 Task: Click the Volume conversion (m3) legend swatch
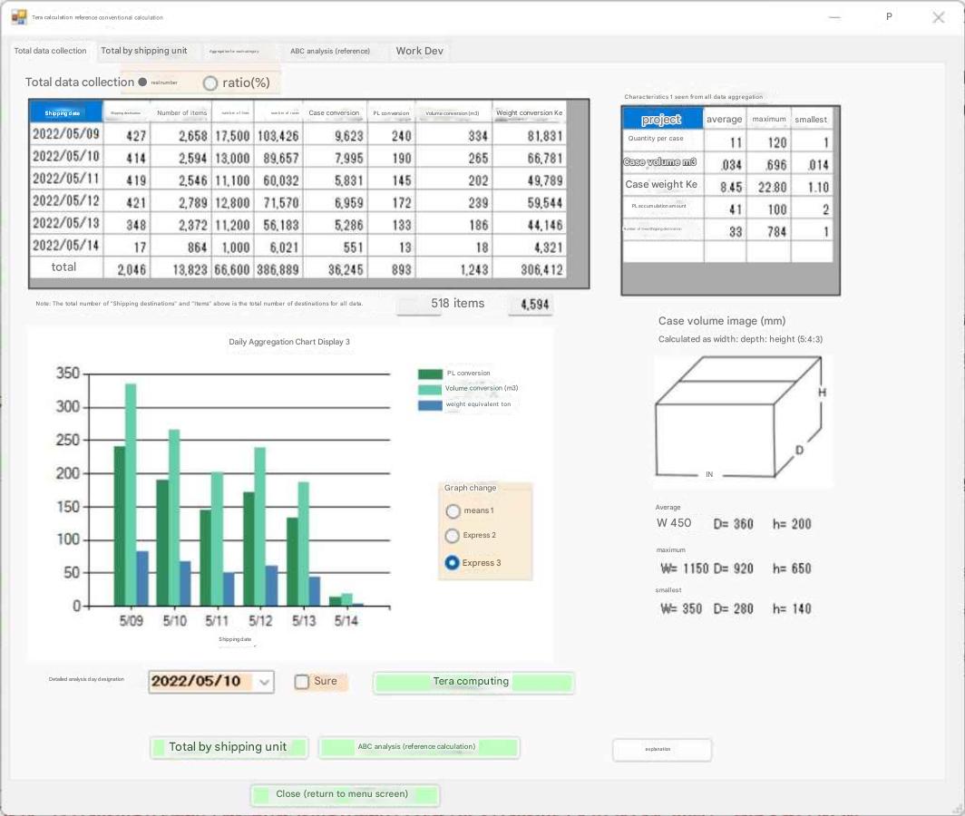[430, 389]
